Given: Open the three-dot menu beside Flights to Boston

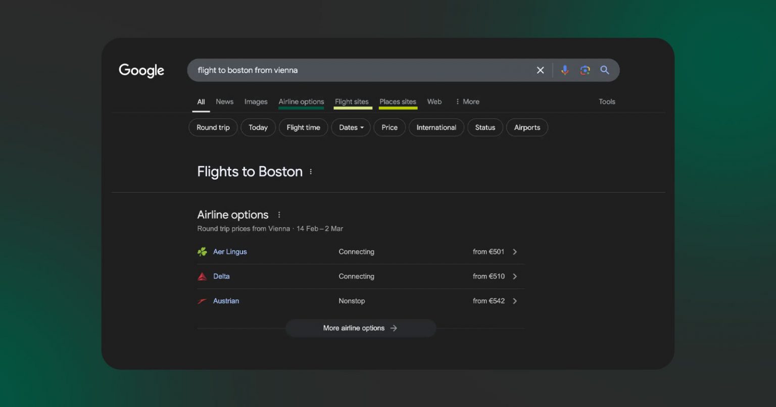Looking at the screenshot, I should [311, 172].
